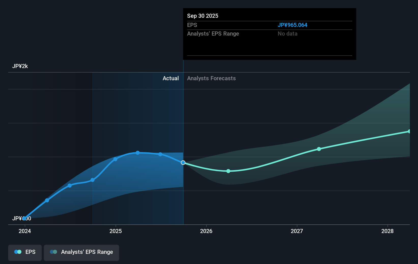The width and height of the screenshot is (418, 264).
Task: Click the 2027 forecast EPS data point
Action: (x=319, y=149)
